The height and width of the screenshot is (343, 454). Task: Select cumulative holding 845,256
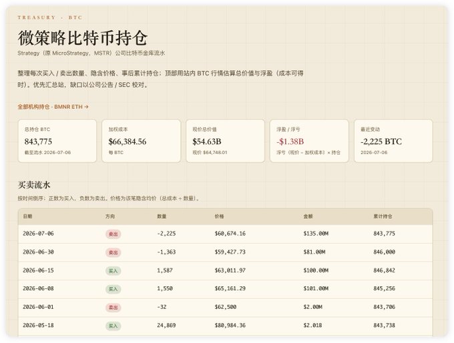[384, 288]
